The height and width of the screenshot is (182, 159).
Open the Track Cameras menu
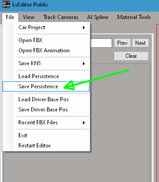tap(61, 17)
